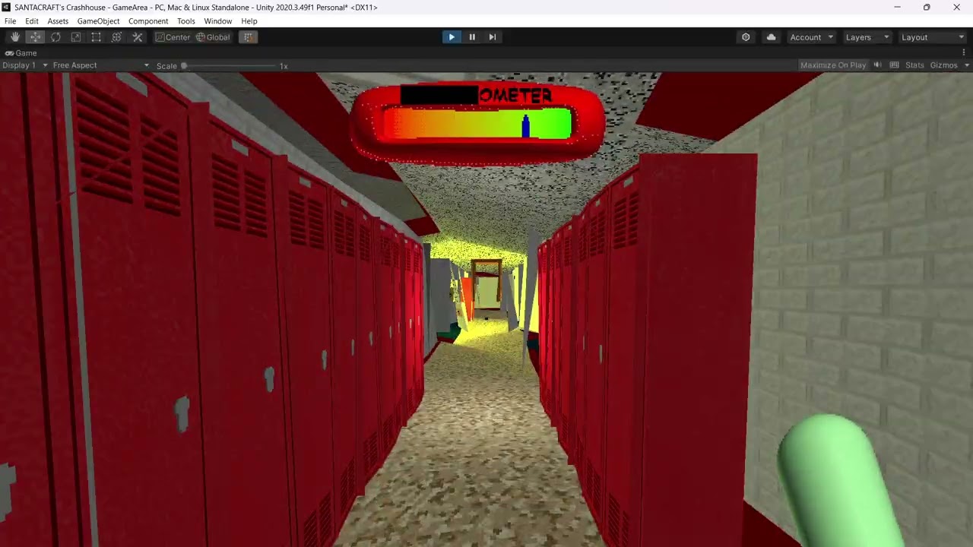Select the Hand tool
973x547 pixels.
(15, 37)
